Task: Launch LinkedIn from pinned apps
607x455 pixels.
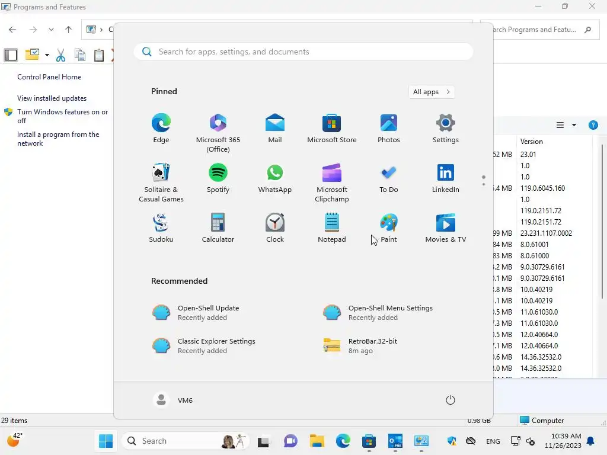Action: click(x=446, y=178)
